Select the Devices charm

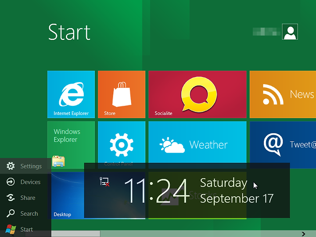coord(25,182)
